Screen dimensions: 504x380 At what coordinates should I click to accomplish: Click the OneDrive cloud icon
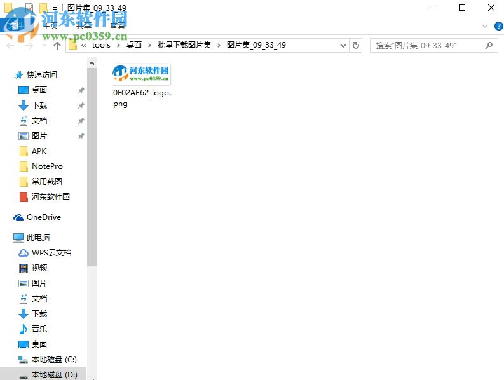pos(18,217)
